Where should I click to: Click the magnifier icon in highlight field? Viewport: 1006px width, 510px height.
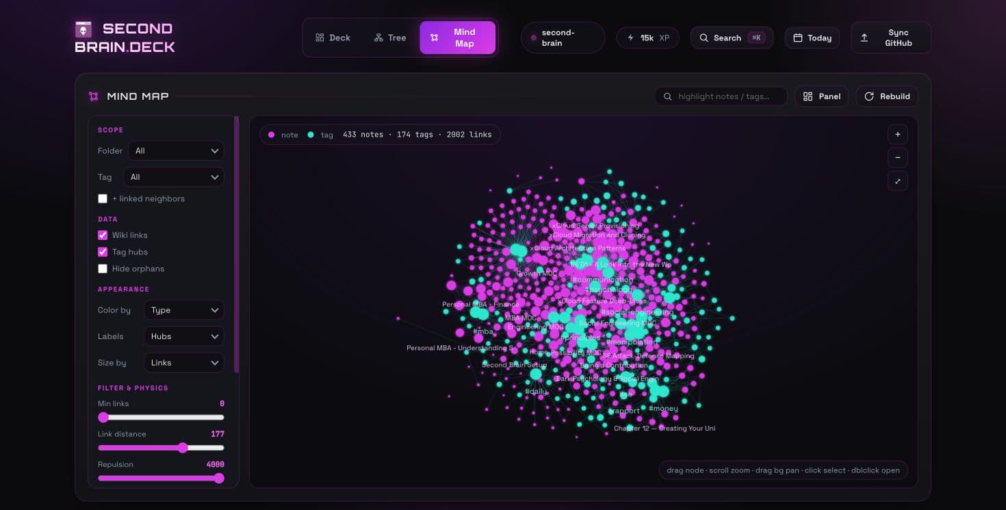(x=668, y=96)
